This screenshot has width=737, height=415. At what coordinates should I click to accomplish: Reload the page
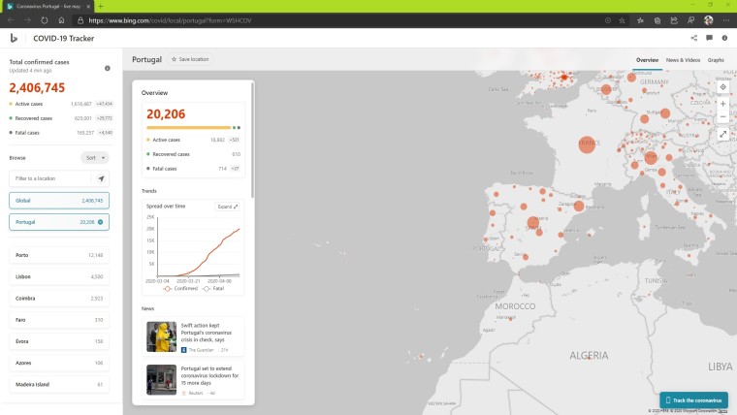tap(45, 20)
